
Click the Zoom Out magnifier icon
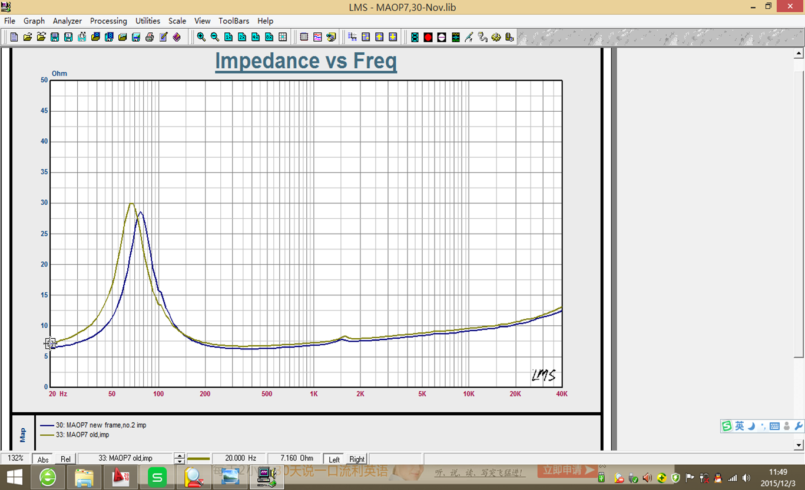coord(215,37)
